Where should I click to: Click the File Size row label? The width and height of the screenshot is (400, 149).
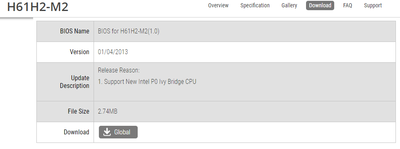coord(78,112)
